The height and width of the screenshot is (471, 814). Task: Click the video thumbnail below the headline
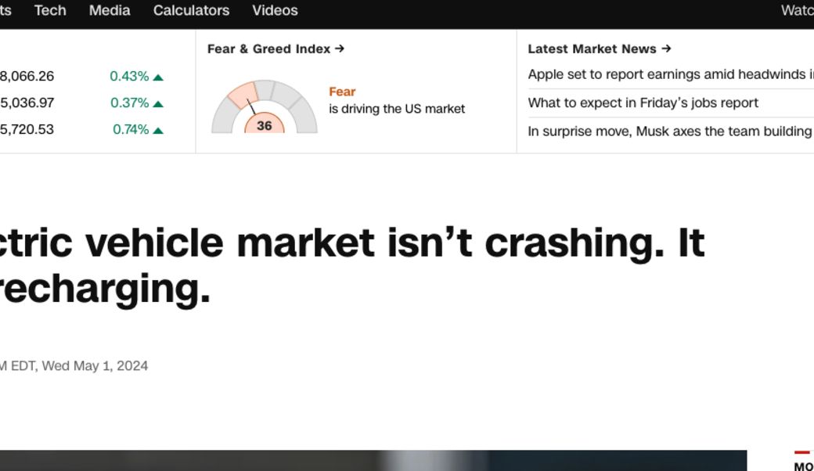(373, 462)
